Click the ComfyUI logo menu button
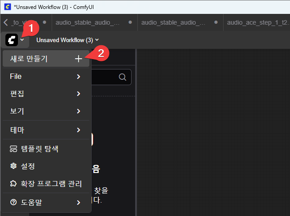 tap(12, 40)
